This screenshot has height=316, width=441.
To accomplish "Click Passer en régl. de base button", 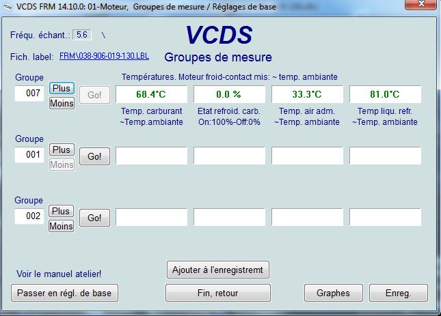I will pos(64,293).
